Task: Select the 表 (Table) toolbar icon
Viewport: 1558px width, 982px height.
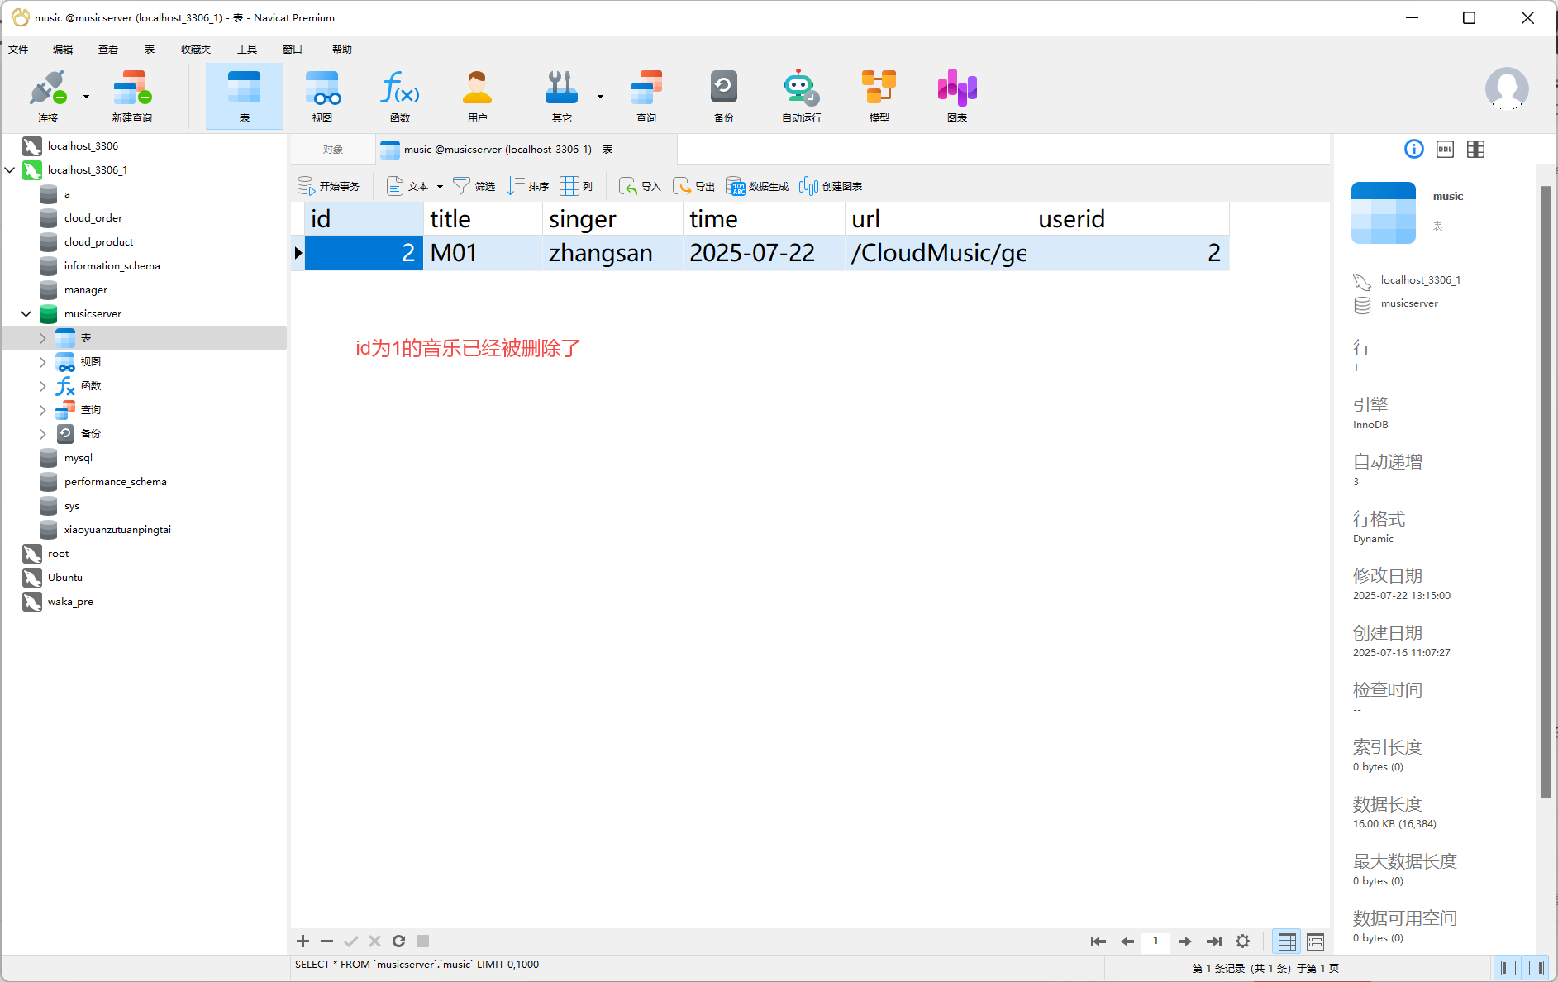Action: point(244,96)
